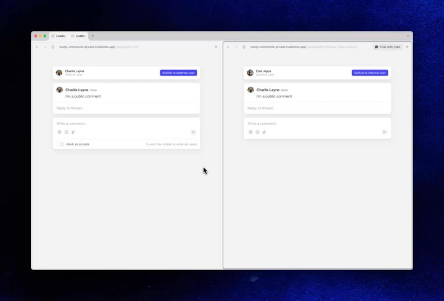Viewport: 444px width, 301px height.
Task: Reload the left pane page
Action: point(52,47)
